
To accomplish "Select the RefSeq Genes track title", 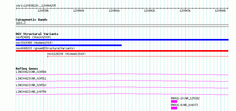I will (27, 69).
